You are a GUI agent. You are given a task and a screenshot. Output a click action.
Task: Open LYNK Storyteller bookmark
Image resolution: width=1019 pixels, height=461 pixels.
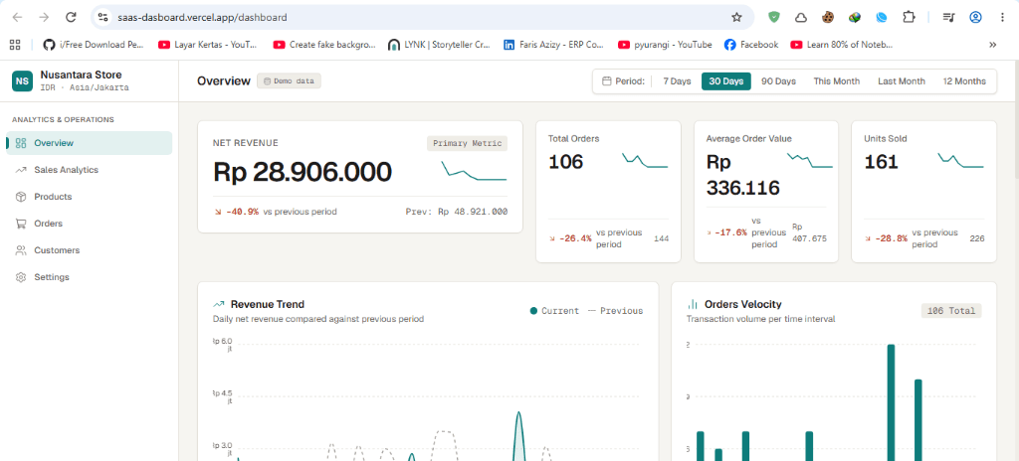[439, 45]
